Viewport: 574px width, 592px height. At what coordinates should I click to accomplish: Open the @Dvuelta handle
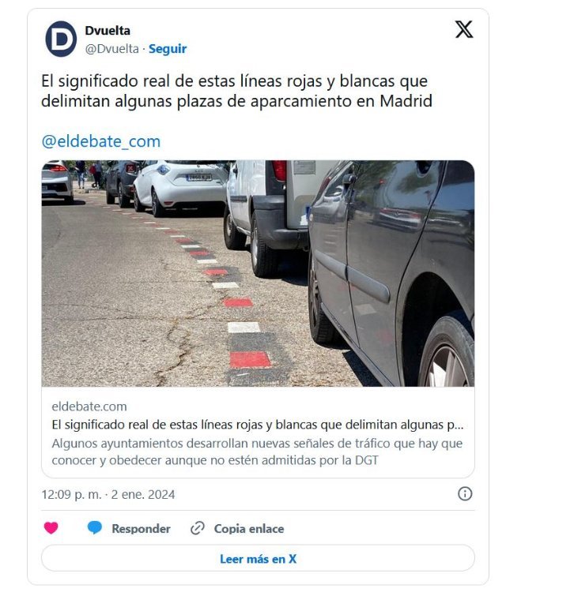click(112, 49)
